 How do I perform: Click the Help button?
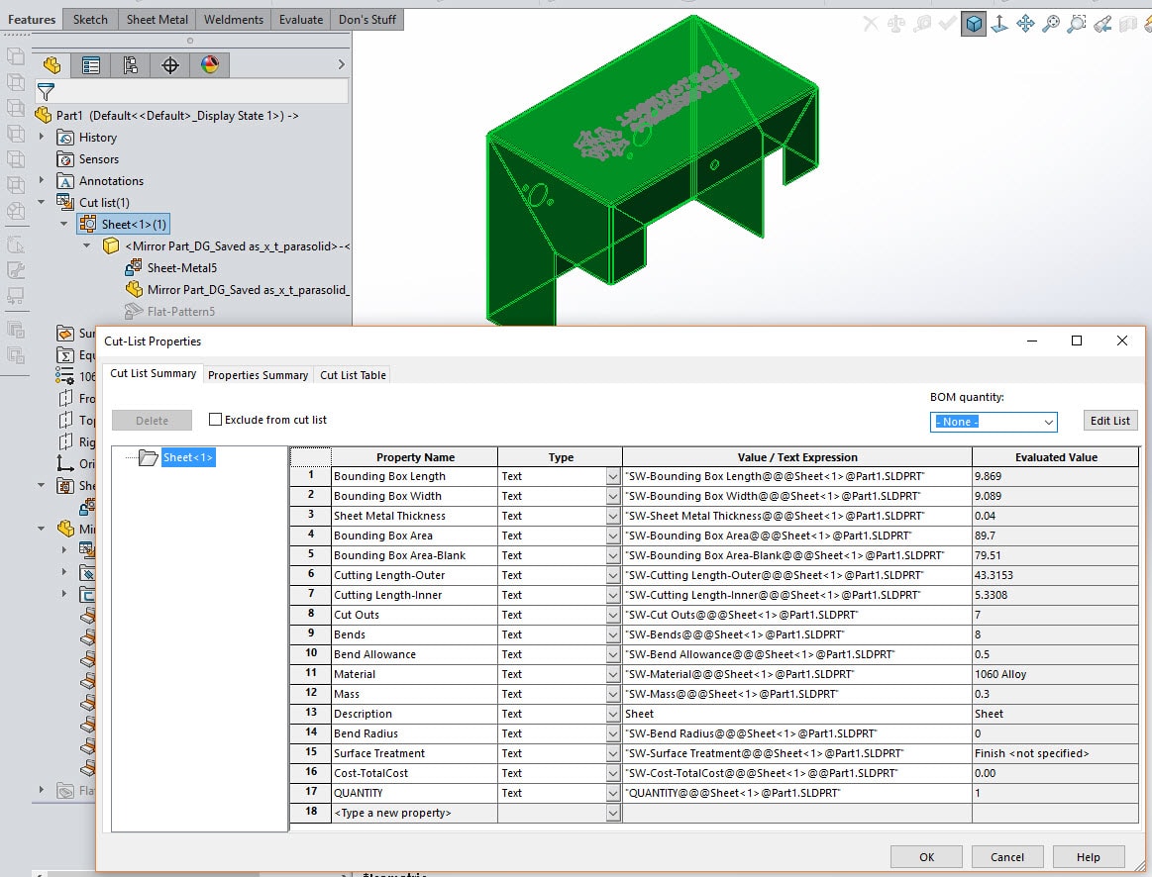(1088, 856)
